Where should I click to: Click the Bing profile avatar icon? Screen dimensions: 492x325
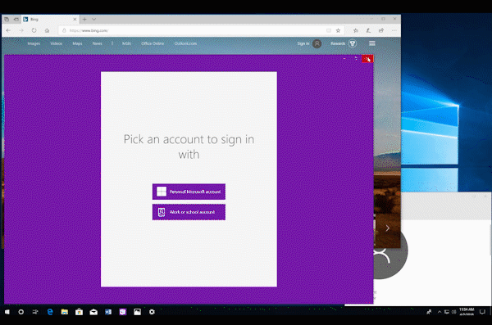tap(317, 43)
